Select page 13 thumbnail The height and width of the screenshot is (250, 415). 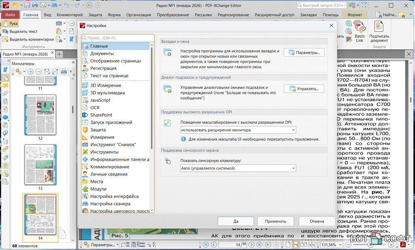(x=40, y=163)
